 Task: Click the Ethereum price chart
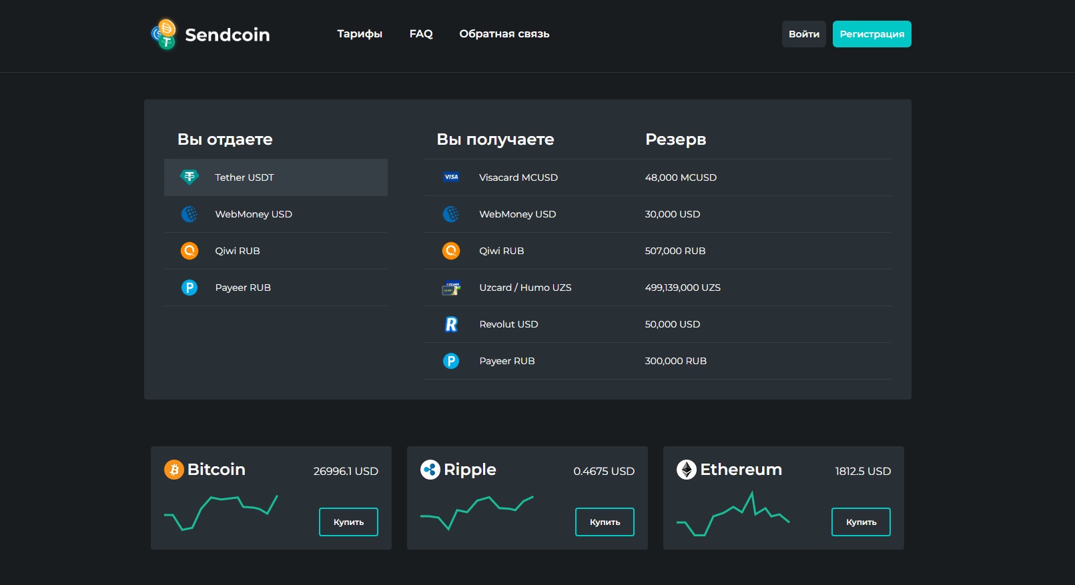pos(733,514)
